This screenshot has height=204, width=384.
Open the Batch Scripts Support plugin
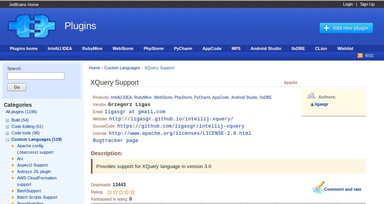point(37,197)
